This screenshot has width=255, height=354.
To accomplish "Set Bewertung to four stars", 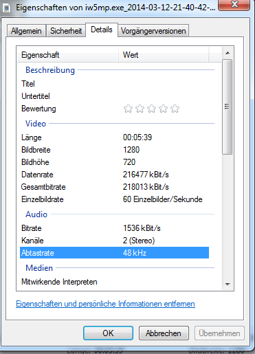I will pyautogui.click(x=163, y=109).
